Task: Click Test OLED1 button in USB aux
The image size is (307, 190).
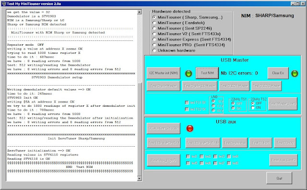Action: (x=261, y=143)
